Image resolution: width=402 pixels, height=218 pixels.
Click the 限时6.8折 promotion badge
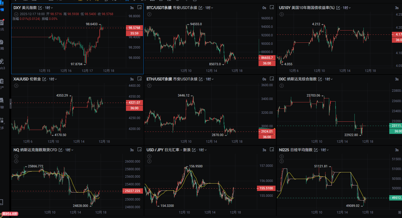(10, 214)
